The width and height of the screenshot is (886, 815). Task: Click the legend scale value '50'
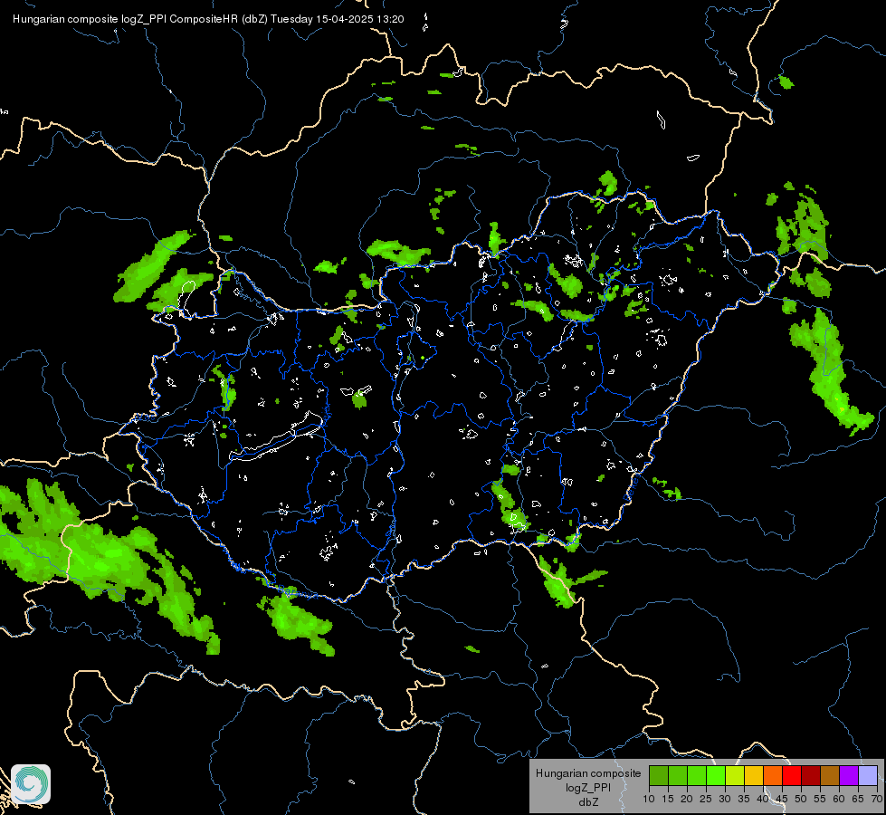[x=801, y=799]
